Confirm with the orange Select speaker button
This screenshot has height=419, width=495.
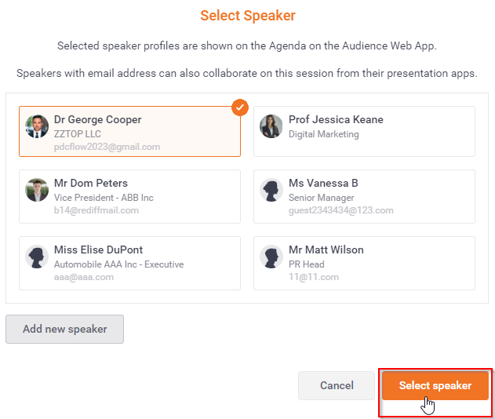click(435, 385)
